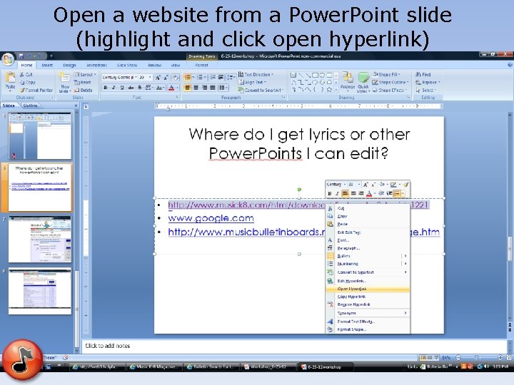This screenshot has height=385, width=514.
Task: Toggle the Bullets button in ribbon
Action: (188, 77)
